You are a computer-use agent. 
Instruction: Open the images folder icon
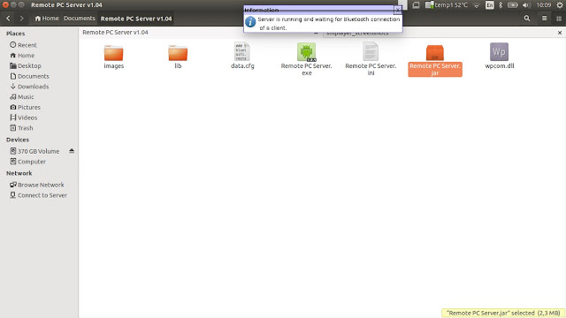point(114,53)
